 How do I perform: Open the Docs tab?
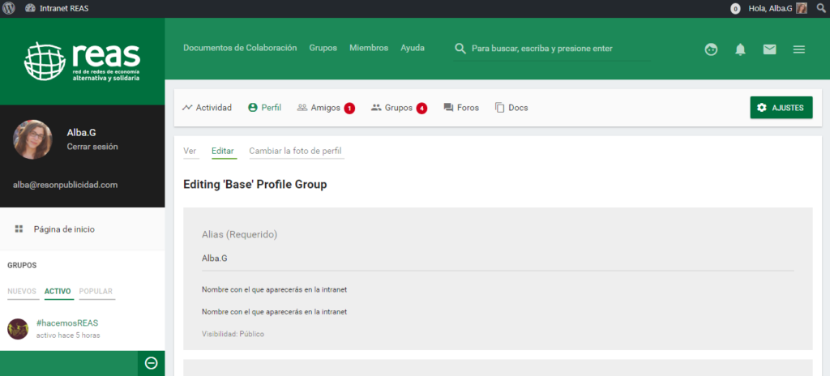511,108
